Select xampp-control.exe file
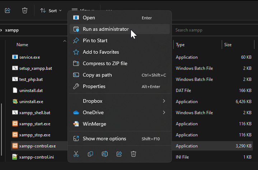This screenshot has width=258, height=170. tap(37, 146)
